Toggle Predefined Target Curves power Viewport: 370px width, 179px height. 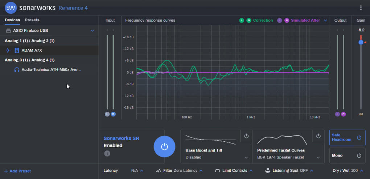point(318,136)
